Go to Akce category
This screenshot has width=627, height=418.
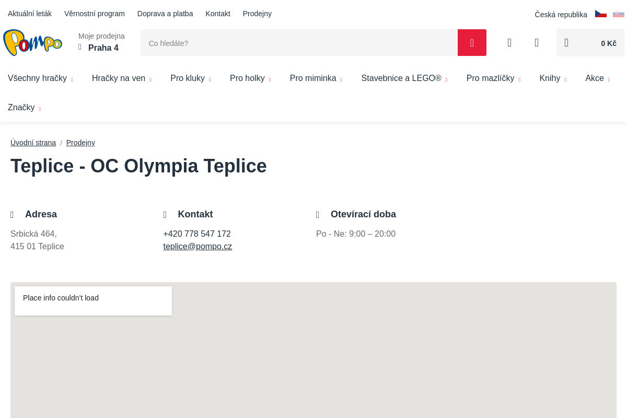point(597,78)
